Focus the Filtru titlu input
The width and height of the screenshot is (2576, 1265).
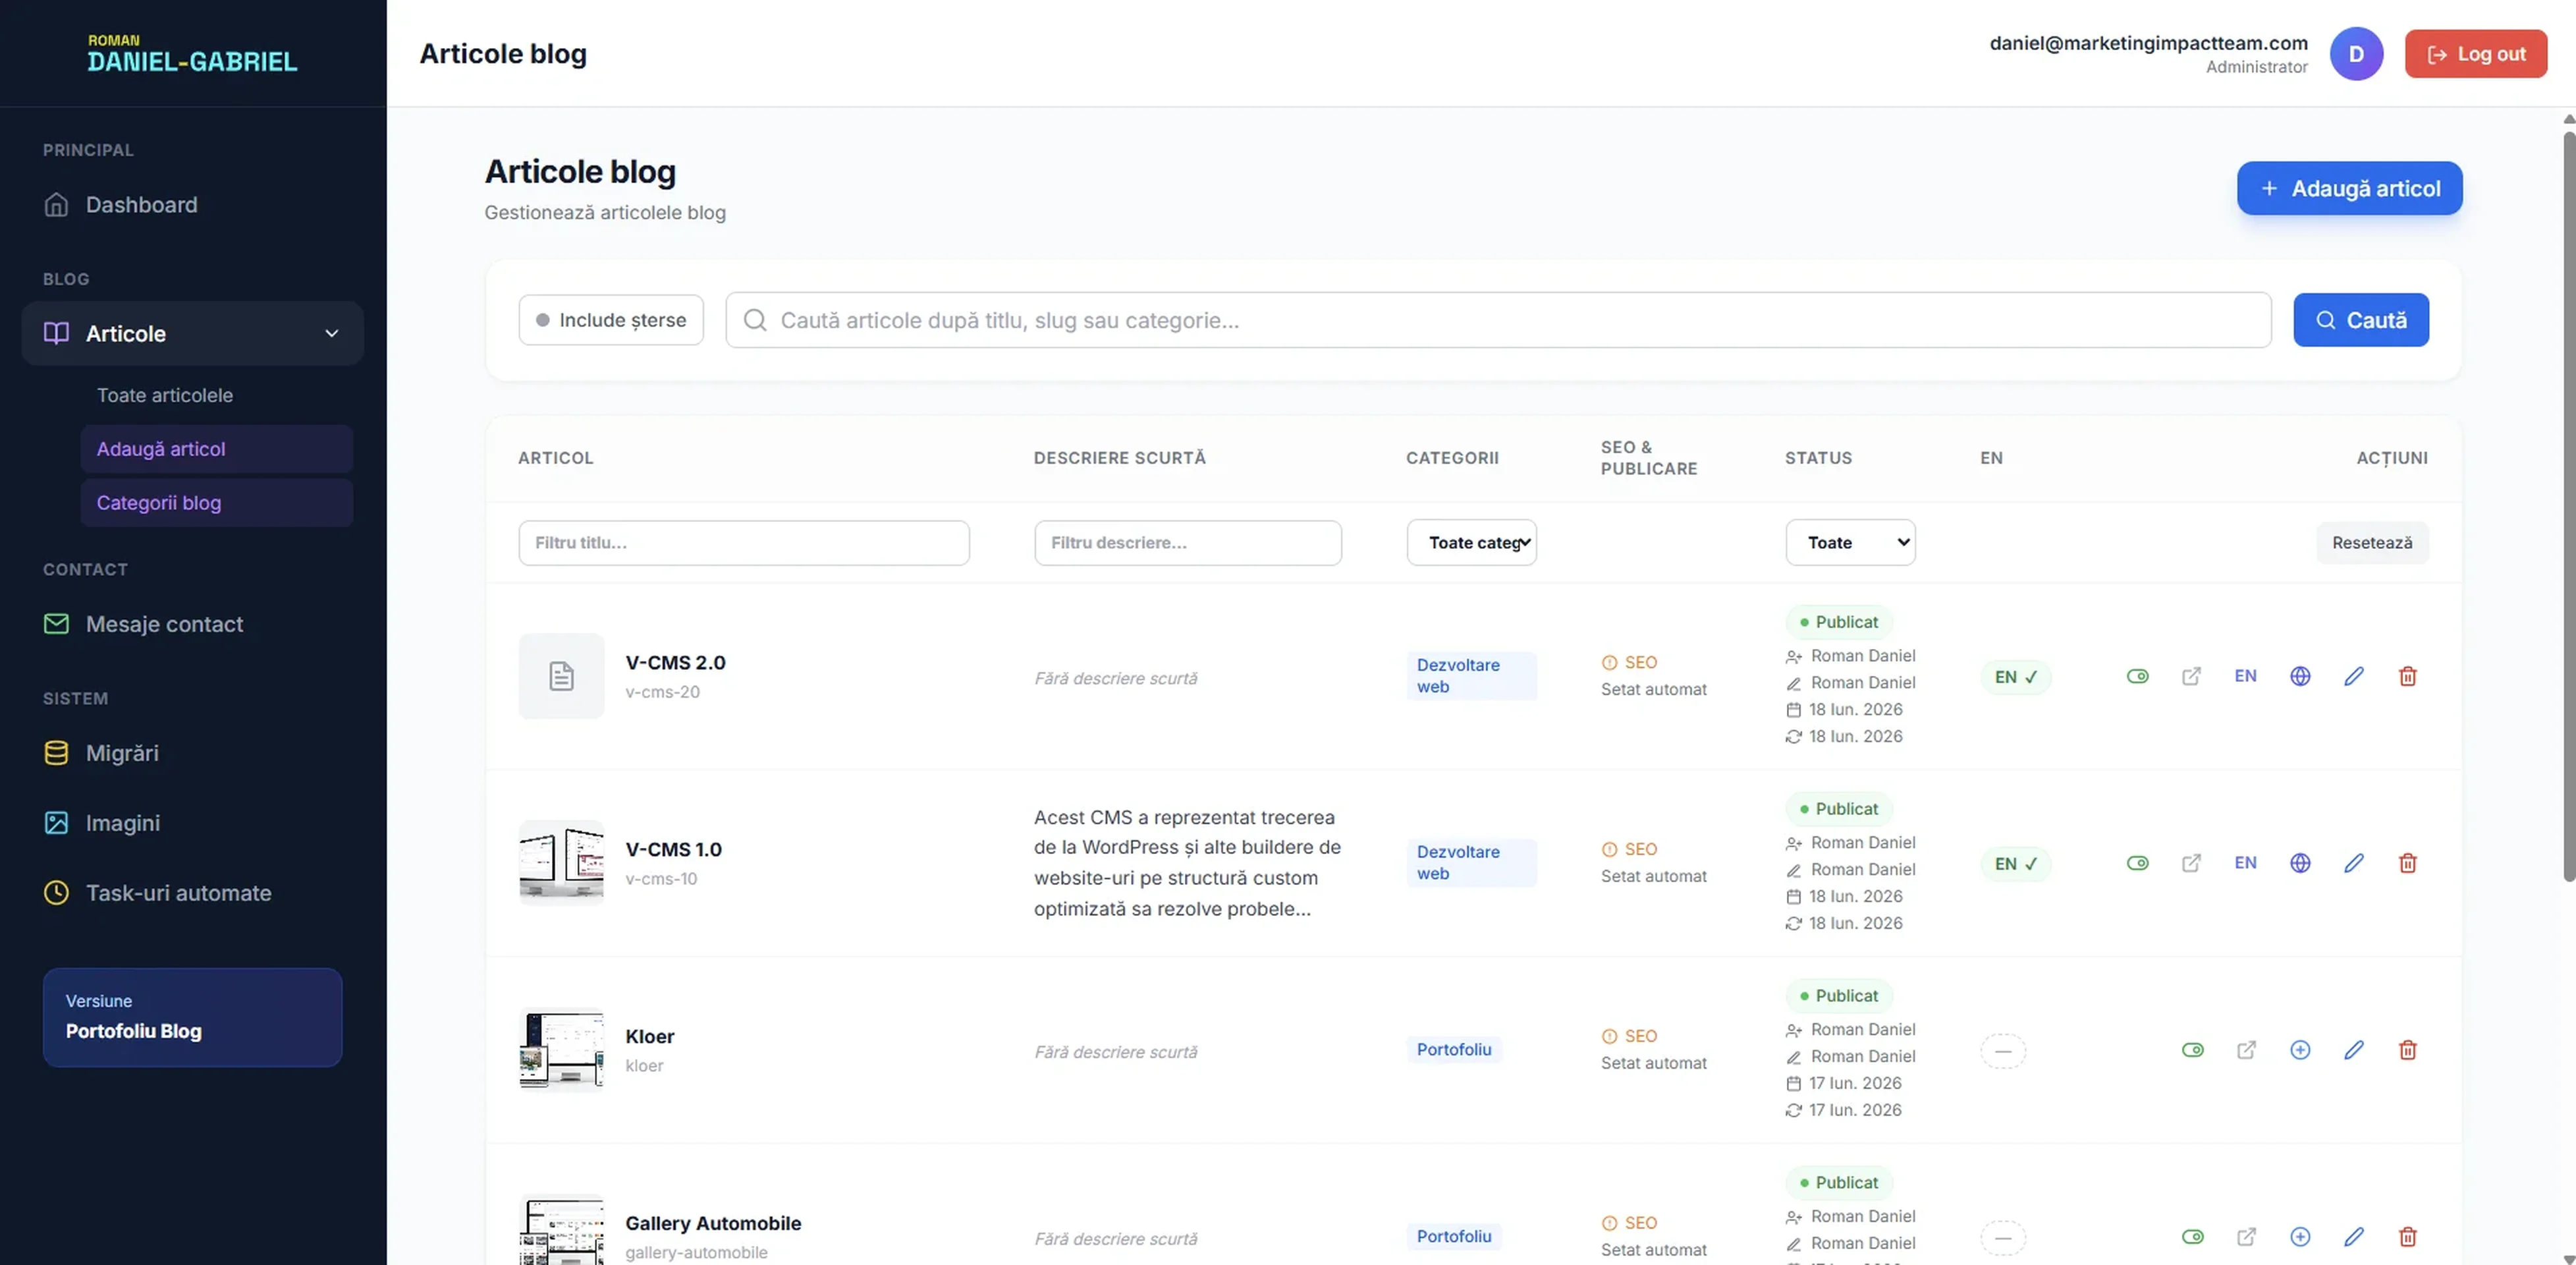744,543
